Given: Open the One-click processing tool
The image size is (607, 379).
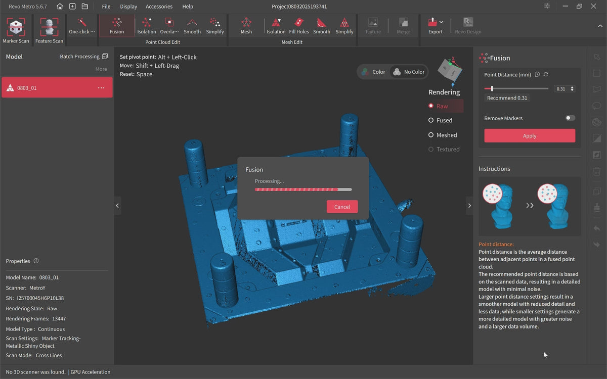Looking at the screenshot, I should 82,26.
